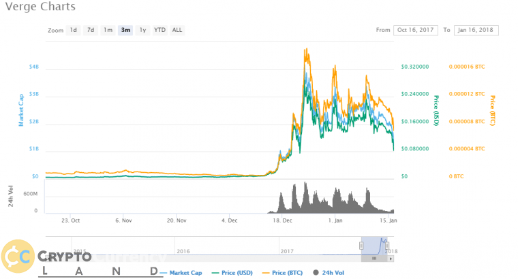Click the 2016 label in the navigator
This screenshot has height=279, width=518.
coord(183,251)
